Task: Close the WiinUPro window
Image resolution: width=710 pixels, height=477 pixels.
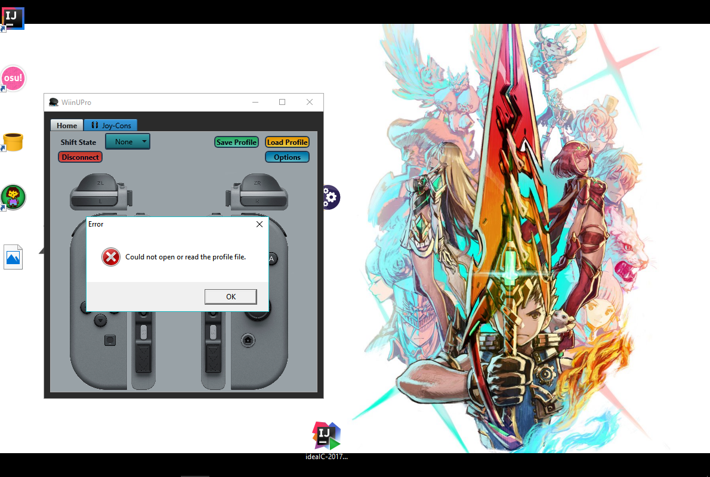Action: [x=310, y=103]
